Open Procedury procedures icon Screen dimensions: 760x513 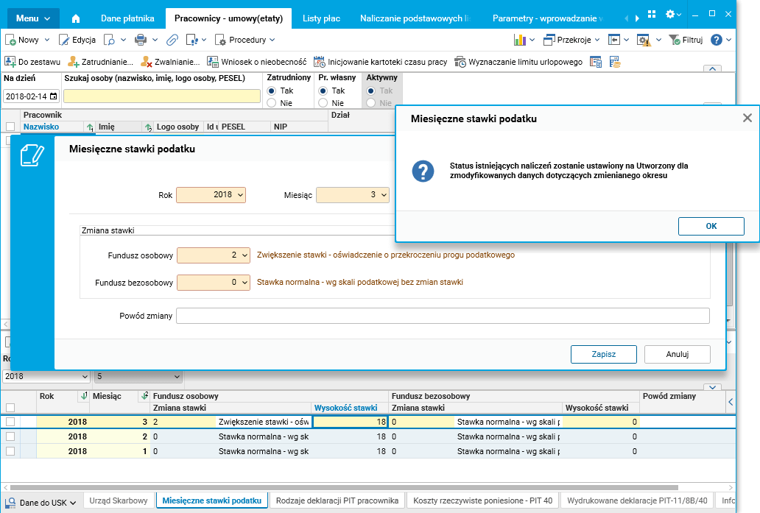tap(220, 40)
